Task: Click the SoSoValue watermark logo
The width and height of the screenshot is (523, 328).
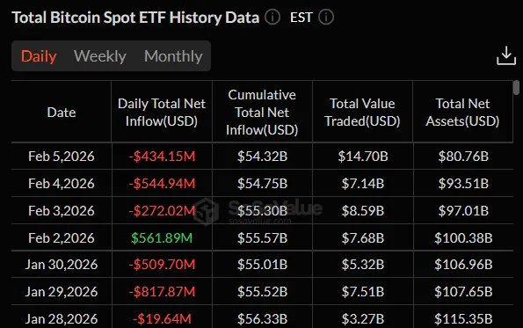Action: tap(207, 211)
